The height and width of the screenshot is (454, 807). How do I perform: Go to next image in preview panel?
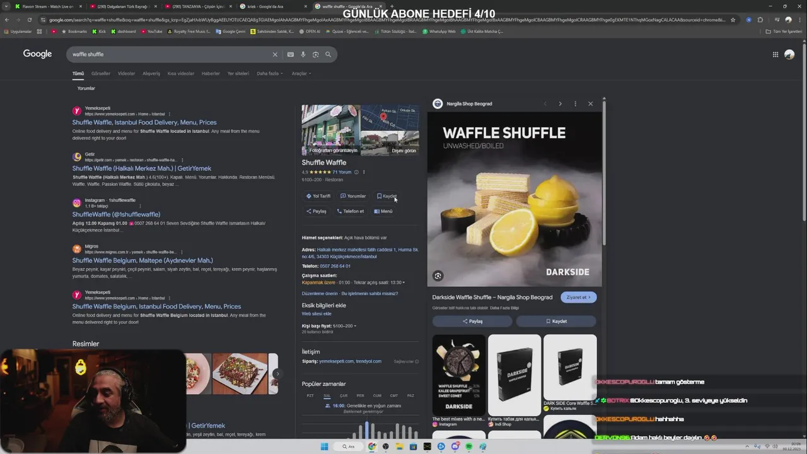pyautogui.click(x=560, y=103)
